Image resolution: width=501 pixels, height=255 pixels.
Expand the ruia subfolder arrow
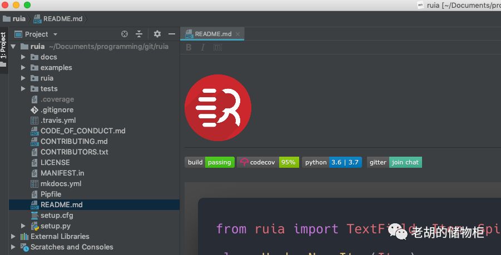click(23, 78)
